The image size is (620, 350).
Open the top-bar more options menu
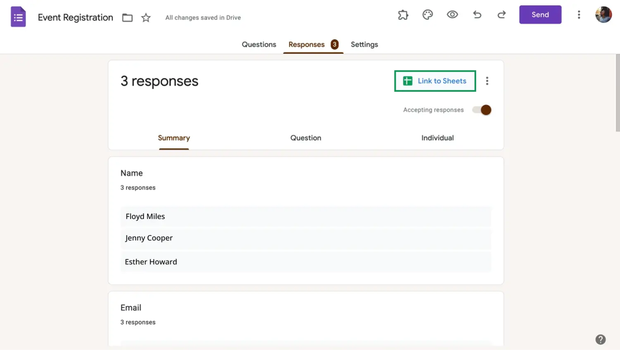[x=579, y=15]
